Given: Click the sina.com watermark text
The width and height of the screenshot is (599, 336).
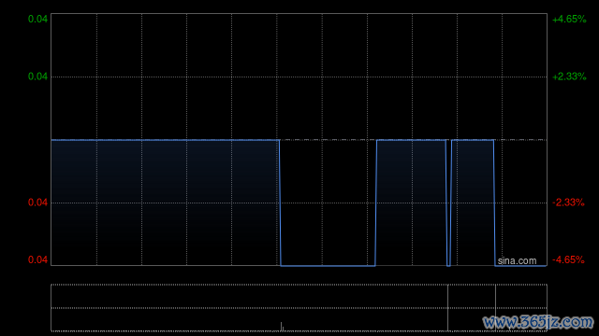Looking at the screenshot, I should [517, 261].
